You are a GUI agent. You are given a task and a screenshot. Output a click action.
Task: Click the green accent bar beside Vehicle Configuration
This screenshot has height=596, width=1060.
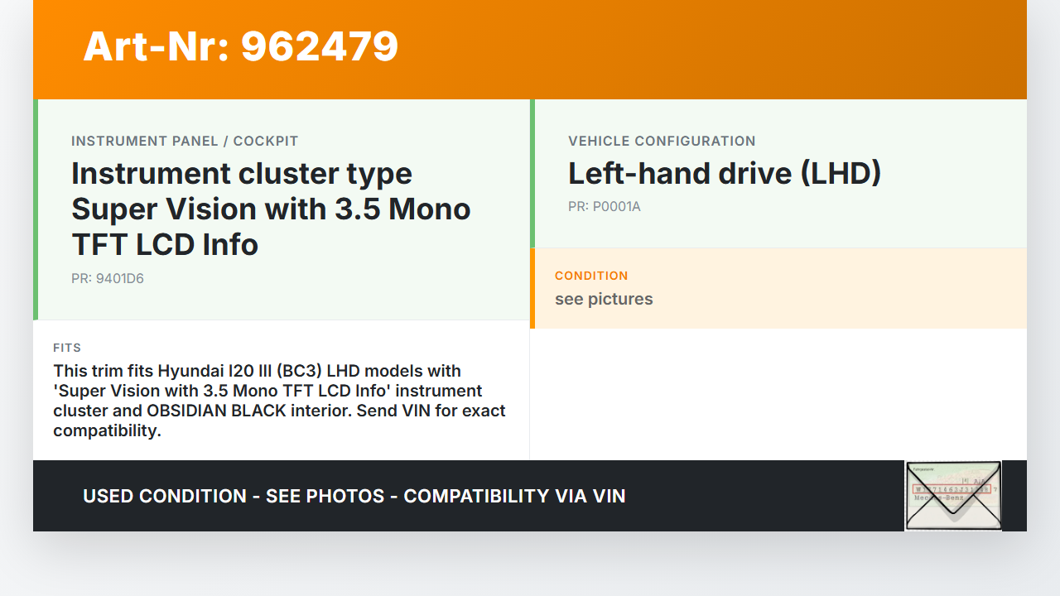532,174
